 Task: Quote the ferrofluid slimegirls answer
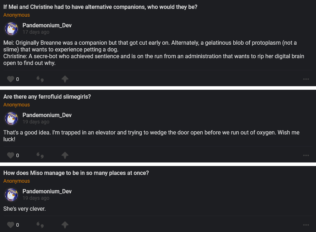(40, 155)
